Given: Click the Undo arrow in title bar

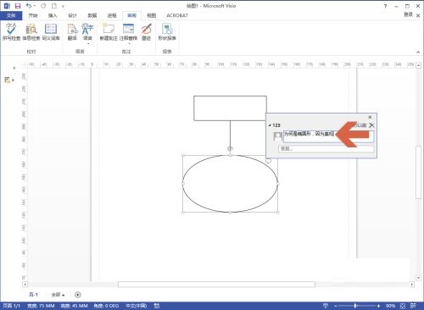Looking at the screenshot, I should click(29, 6).
